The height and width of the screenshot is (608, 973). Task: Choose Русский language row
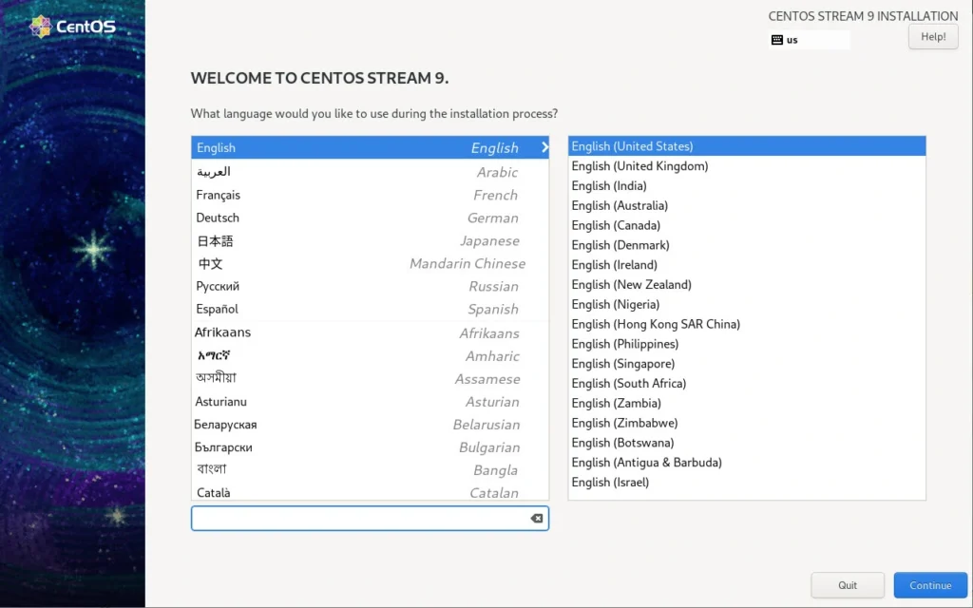click(218, 286)
